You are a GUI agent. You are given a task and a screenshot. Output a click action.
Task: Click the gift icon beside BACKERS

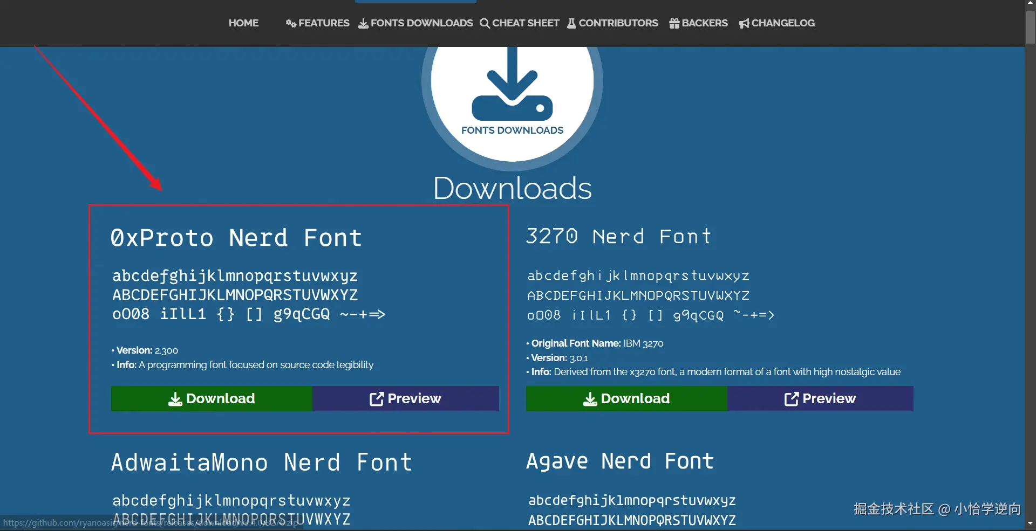(674, 23)
